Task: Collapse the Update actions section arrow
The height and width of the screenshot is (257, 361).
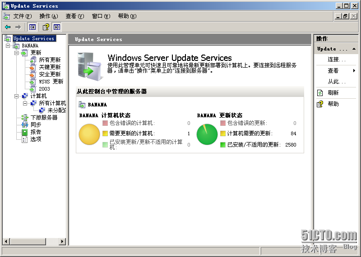Action: click(354, 49)
